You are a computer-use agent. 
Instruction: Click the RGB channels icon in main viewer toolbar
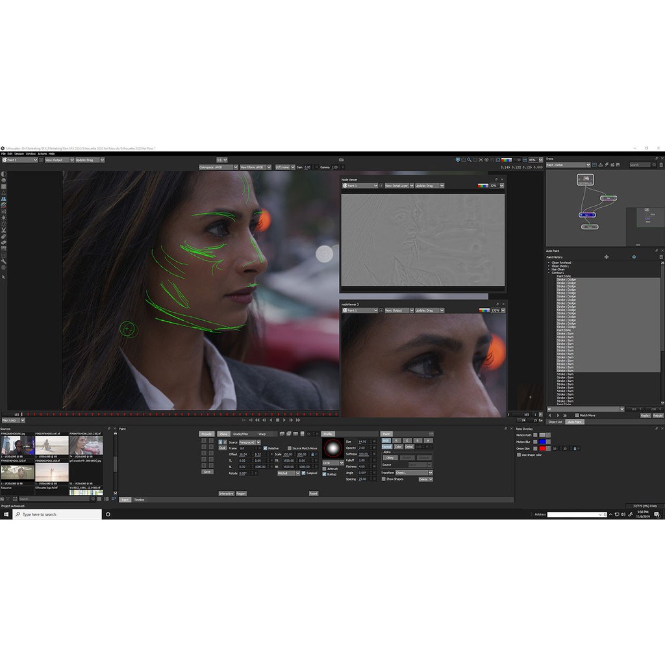coord(506,160)
